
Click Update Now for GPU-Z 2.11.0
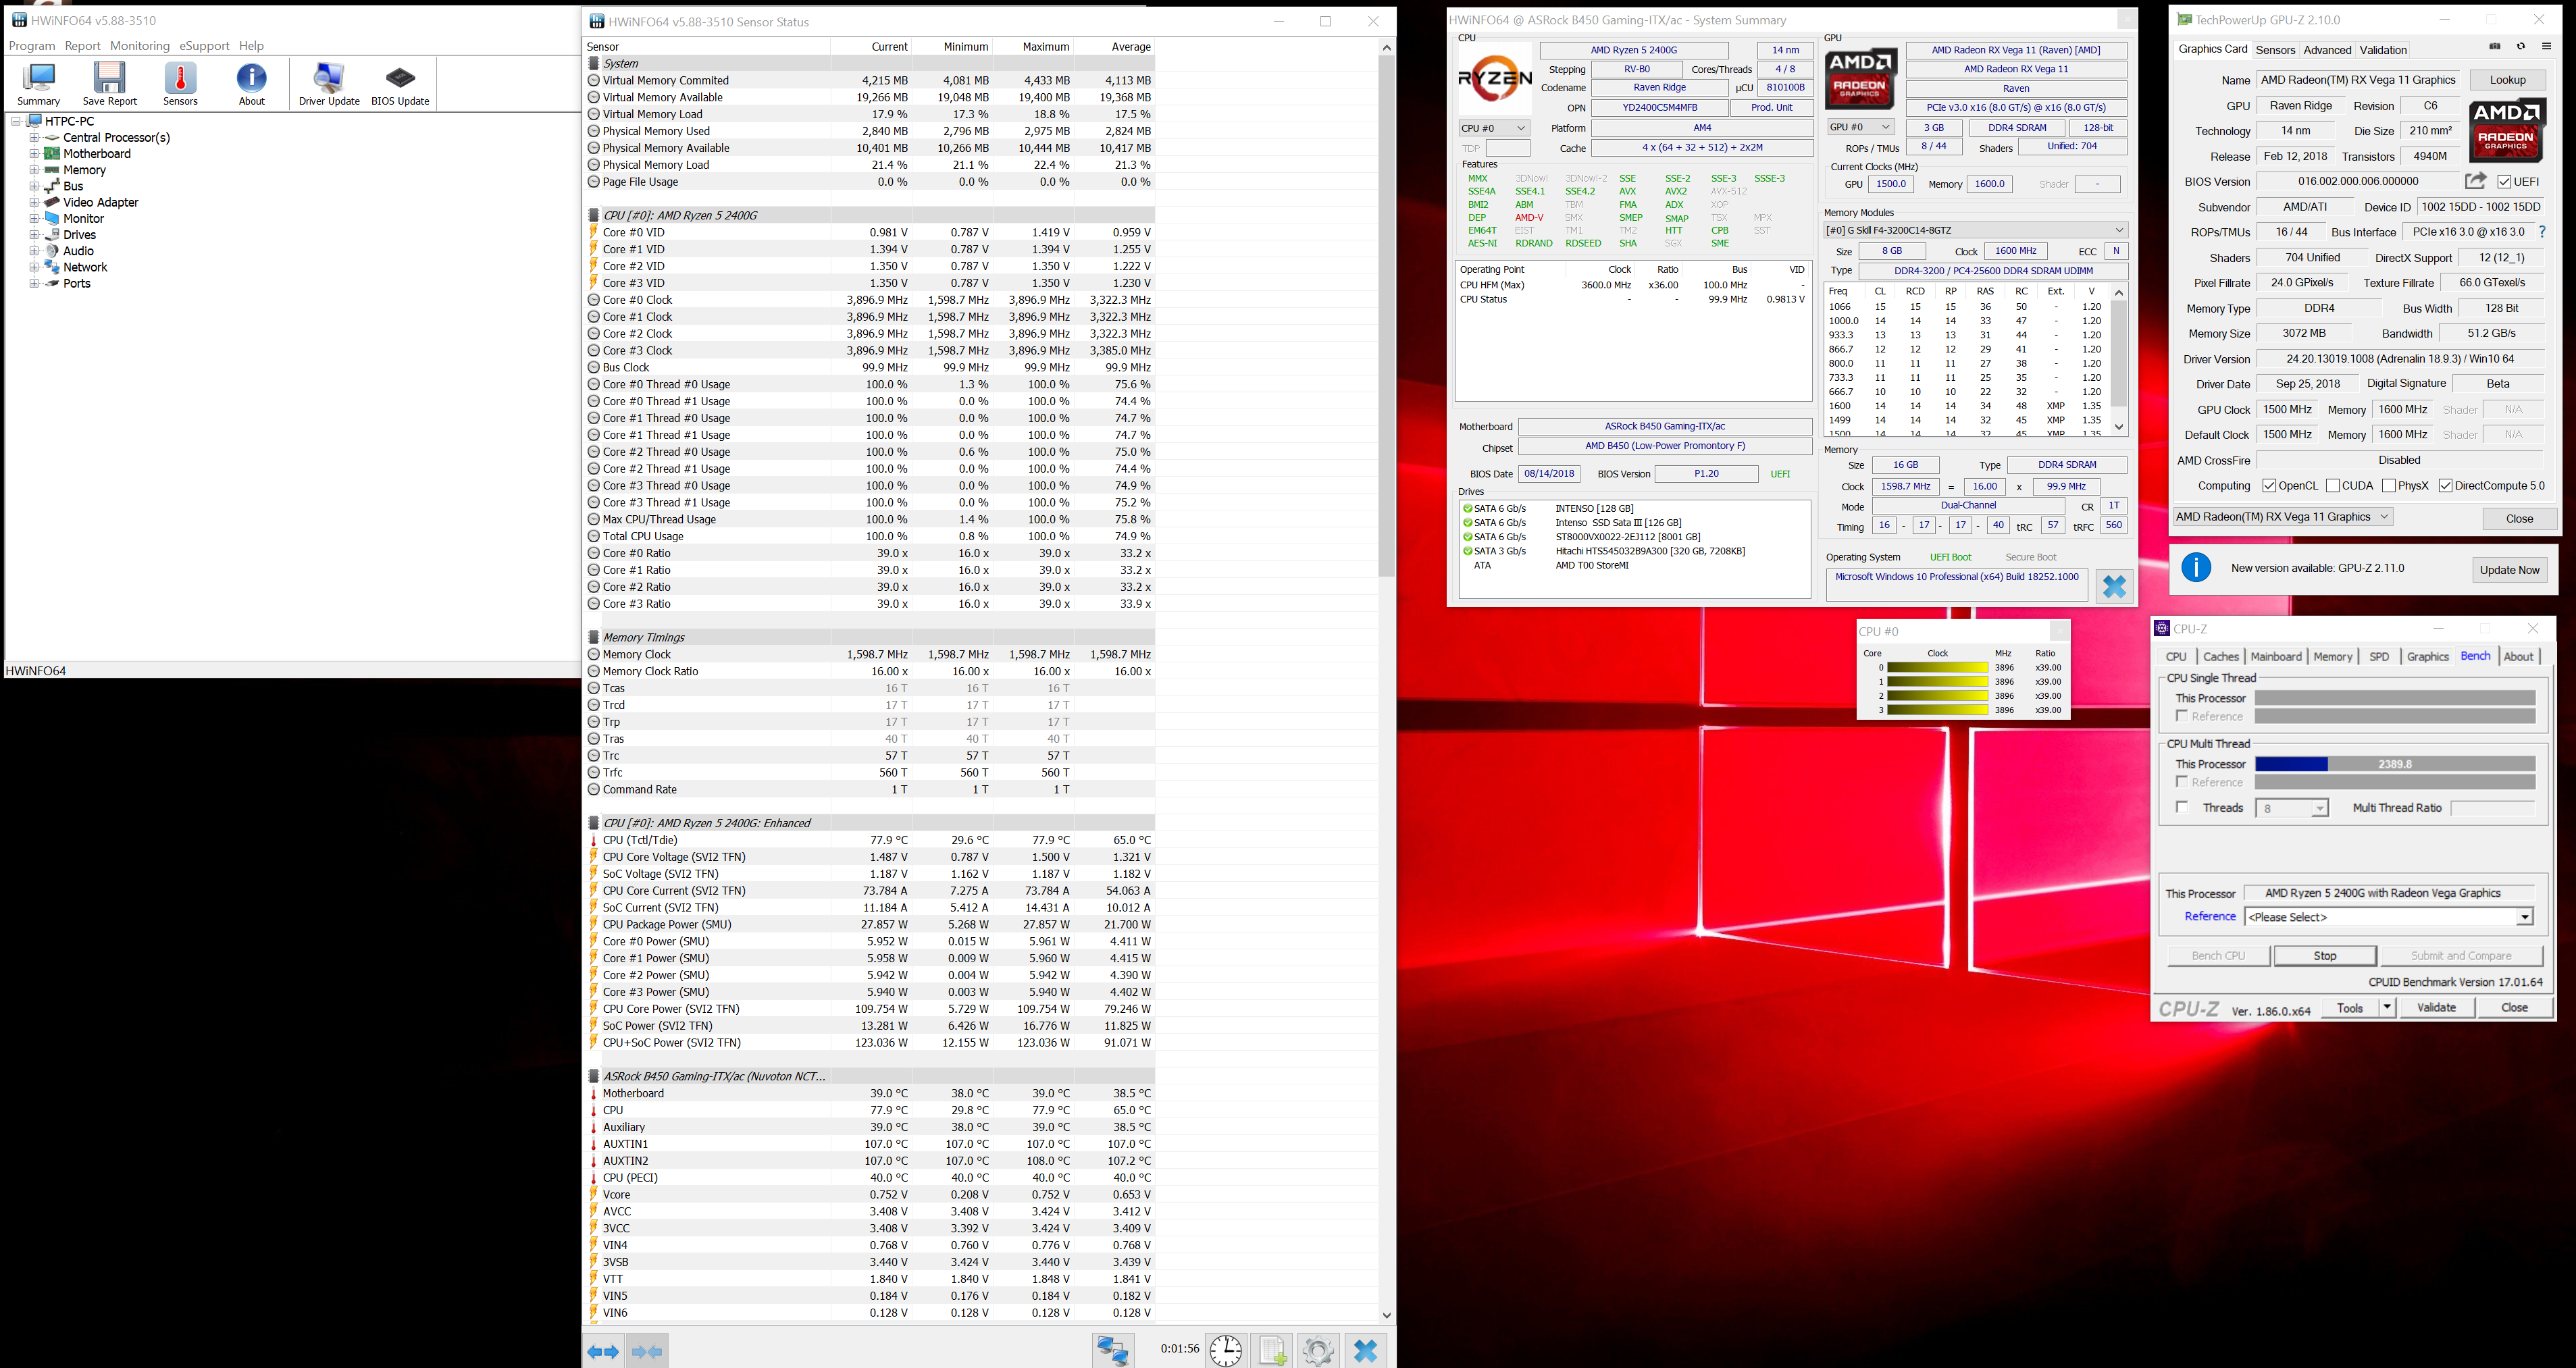(x=2509, y=569)
